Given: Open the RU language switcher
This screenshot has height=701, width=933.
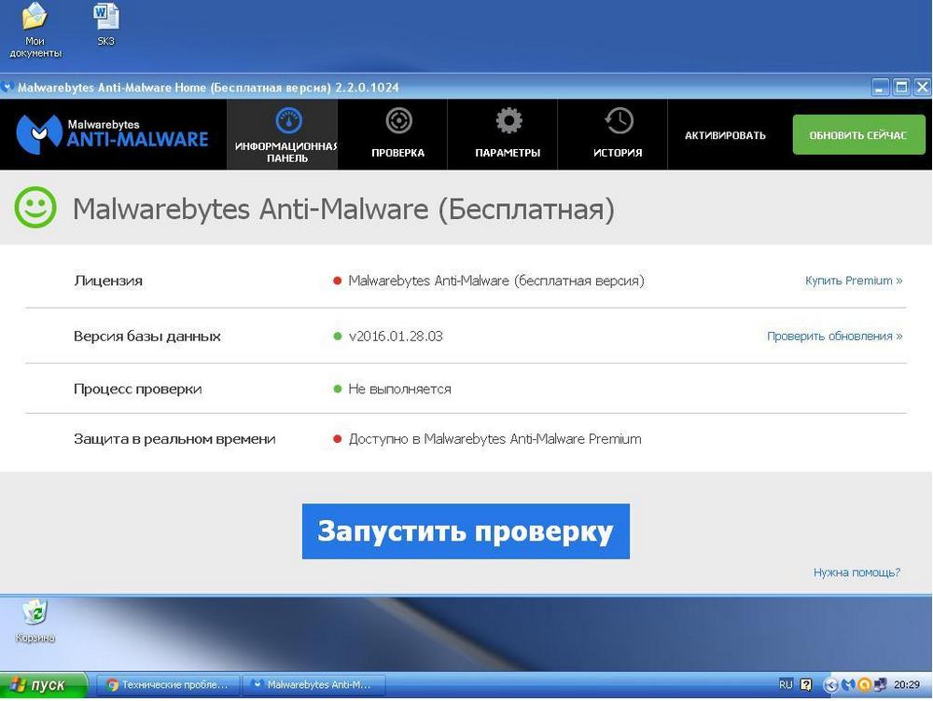Looking at the screenshot, I should point(786,685).
